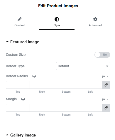115x140 pixels.
Task: Expand the Gallery Image section
Action: point(21,135)
